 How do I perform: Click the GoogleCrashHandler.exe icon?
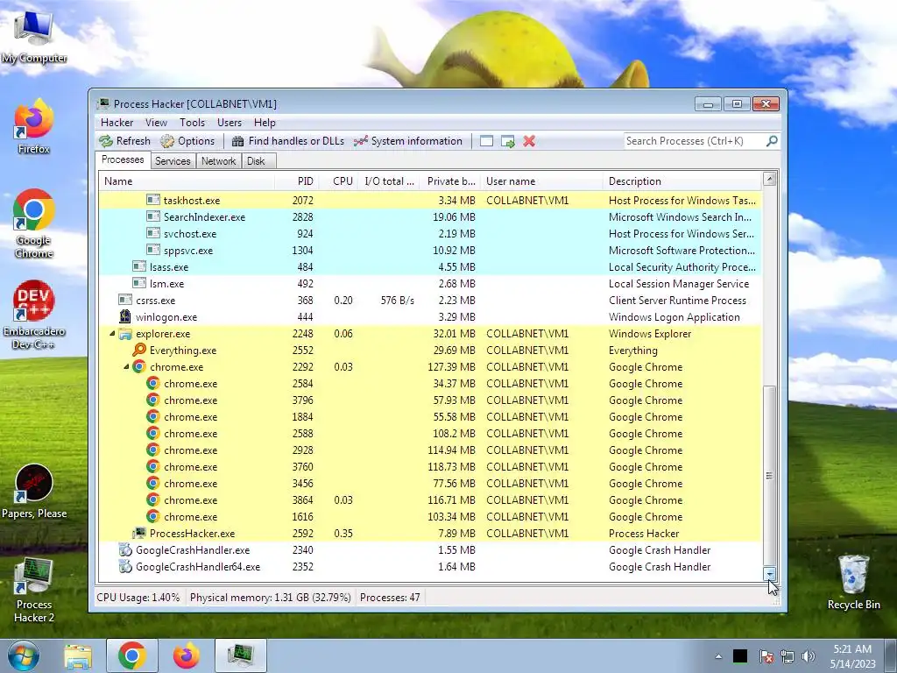(125, 550)
